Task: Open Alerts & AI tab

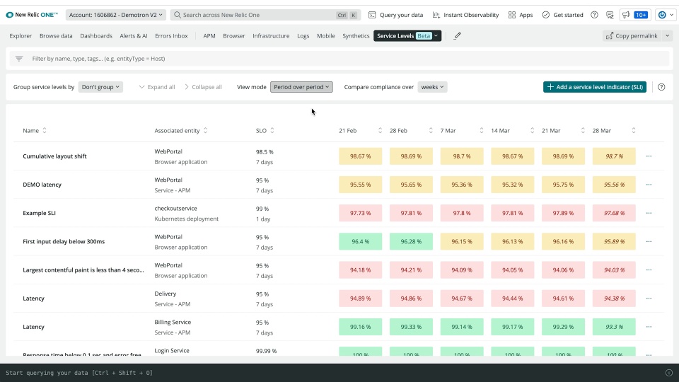Action: pyautogui.click(x=134, y=36)
